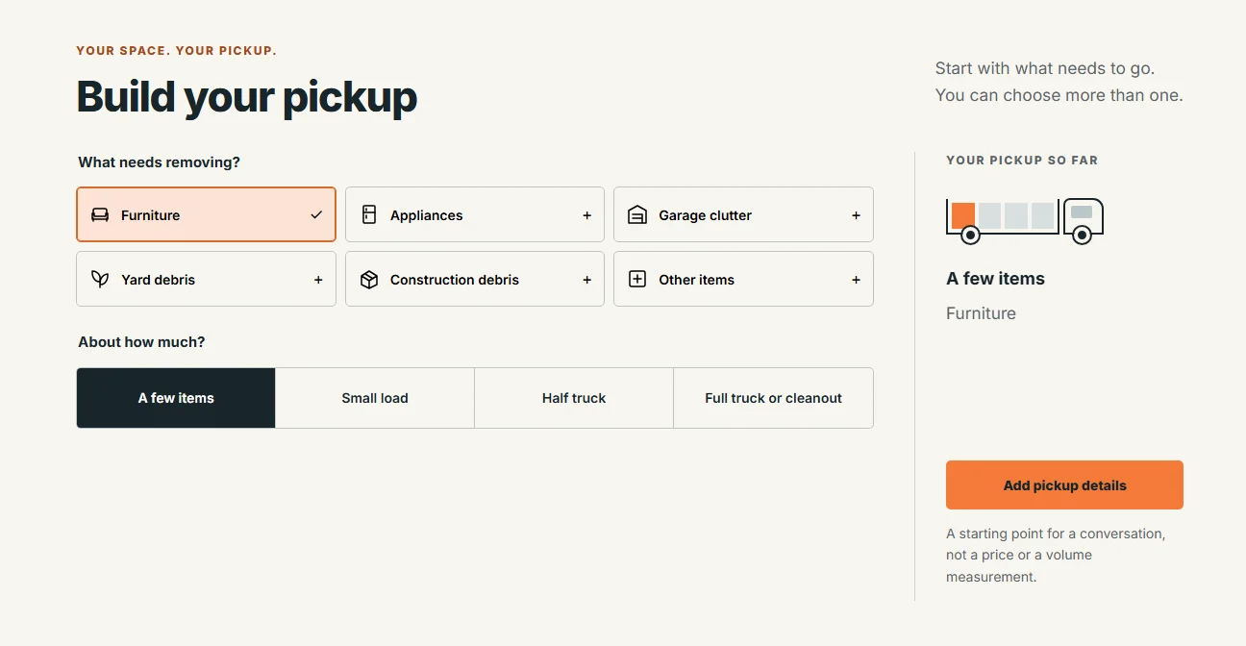Click the fridge icon on Appliances
The height and width of the screenshot is (646, 1246).
tap(369, 215)
